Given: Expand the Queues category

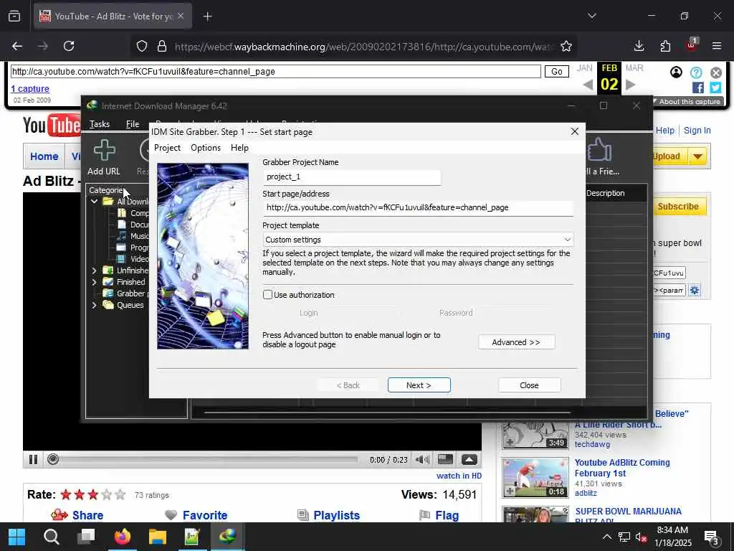Looking at the screenshot, I should click(94, 305).
